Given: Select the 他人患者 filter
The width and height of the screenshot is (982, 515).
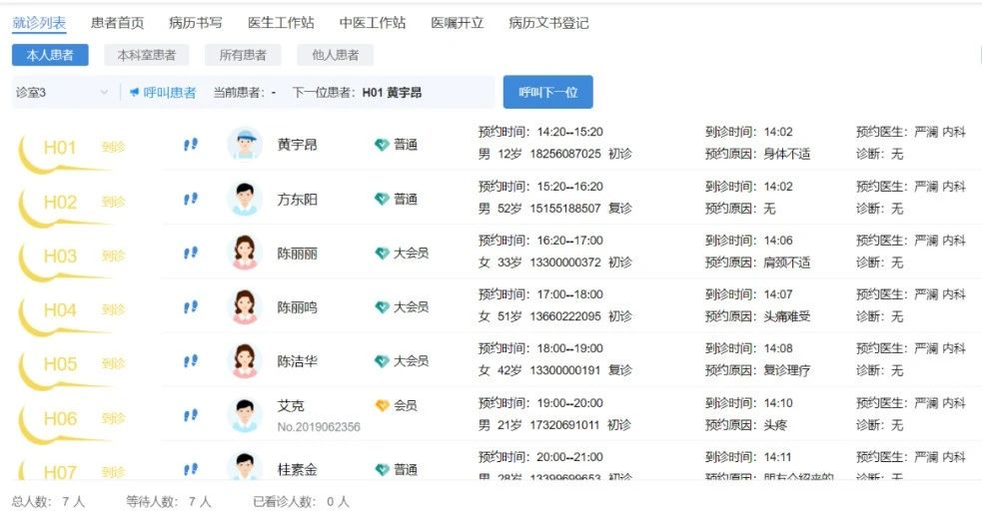Looking at the screenshot, I should [335, 56].
